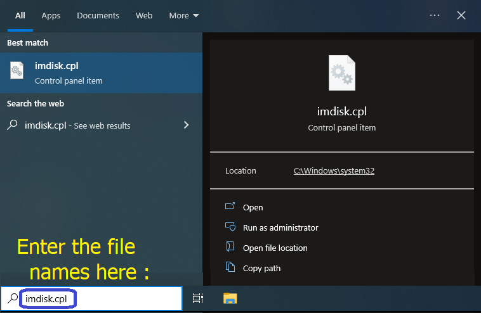Image resolution: width=481 pixels, height=313 pixels.
Task: Click the taskbar search box text field
Action: [91, 298]
